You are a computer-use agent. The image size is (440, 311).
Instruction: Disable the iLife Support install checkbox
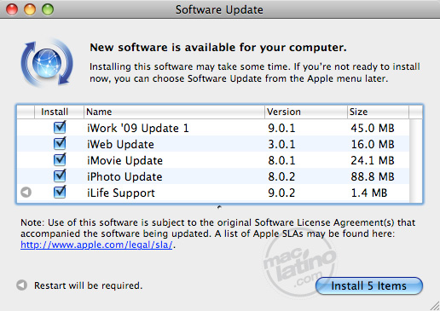coord(60,193)
